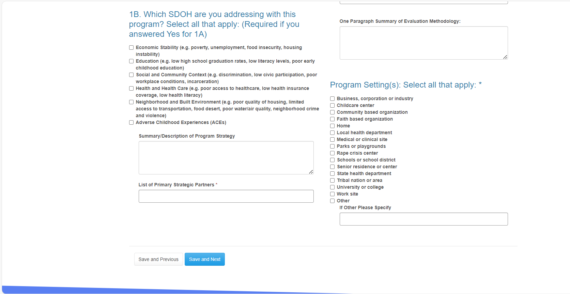Tick Adverse Childhood Experiences (ACEs) checkbox
The height and width of the screenshot is (294, 570).
pos(131,123)
